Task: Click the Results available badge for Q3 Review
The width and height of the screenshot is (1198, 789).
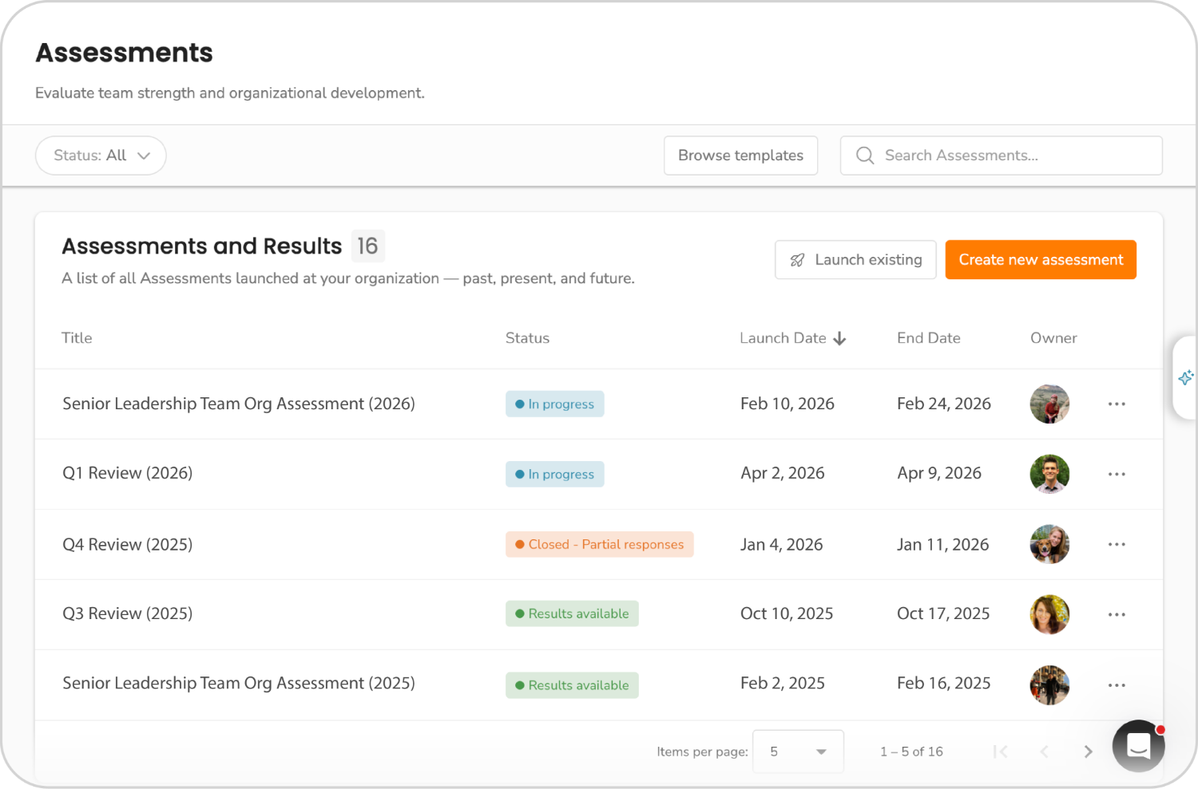Action: (x=572, y=613)
